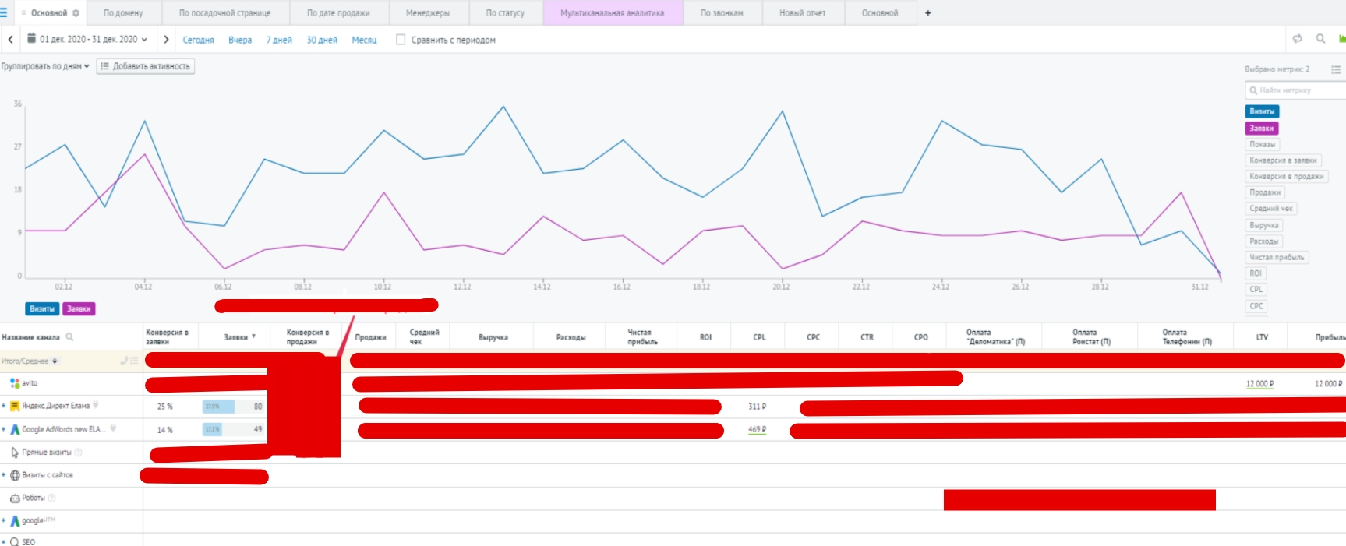Go to previous date period arrow
The image size is (1346, 546).
click(x=10, y=39)
